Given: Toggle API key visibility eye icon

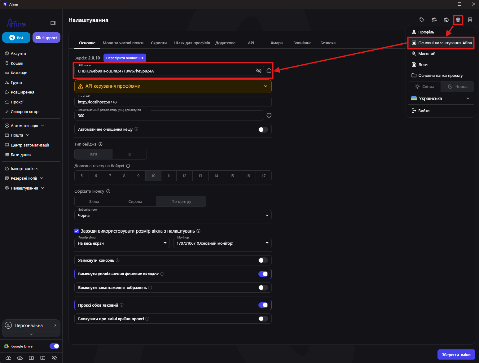Looking at the screenshot, I should [x=259, y=71].
